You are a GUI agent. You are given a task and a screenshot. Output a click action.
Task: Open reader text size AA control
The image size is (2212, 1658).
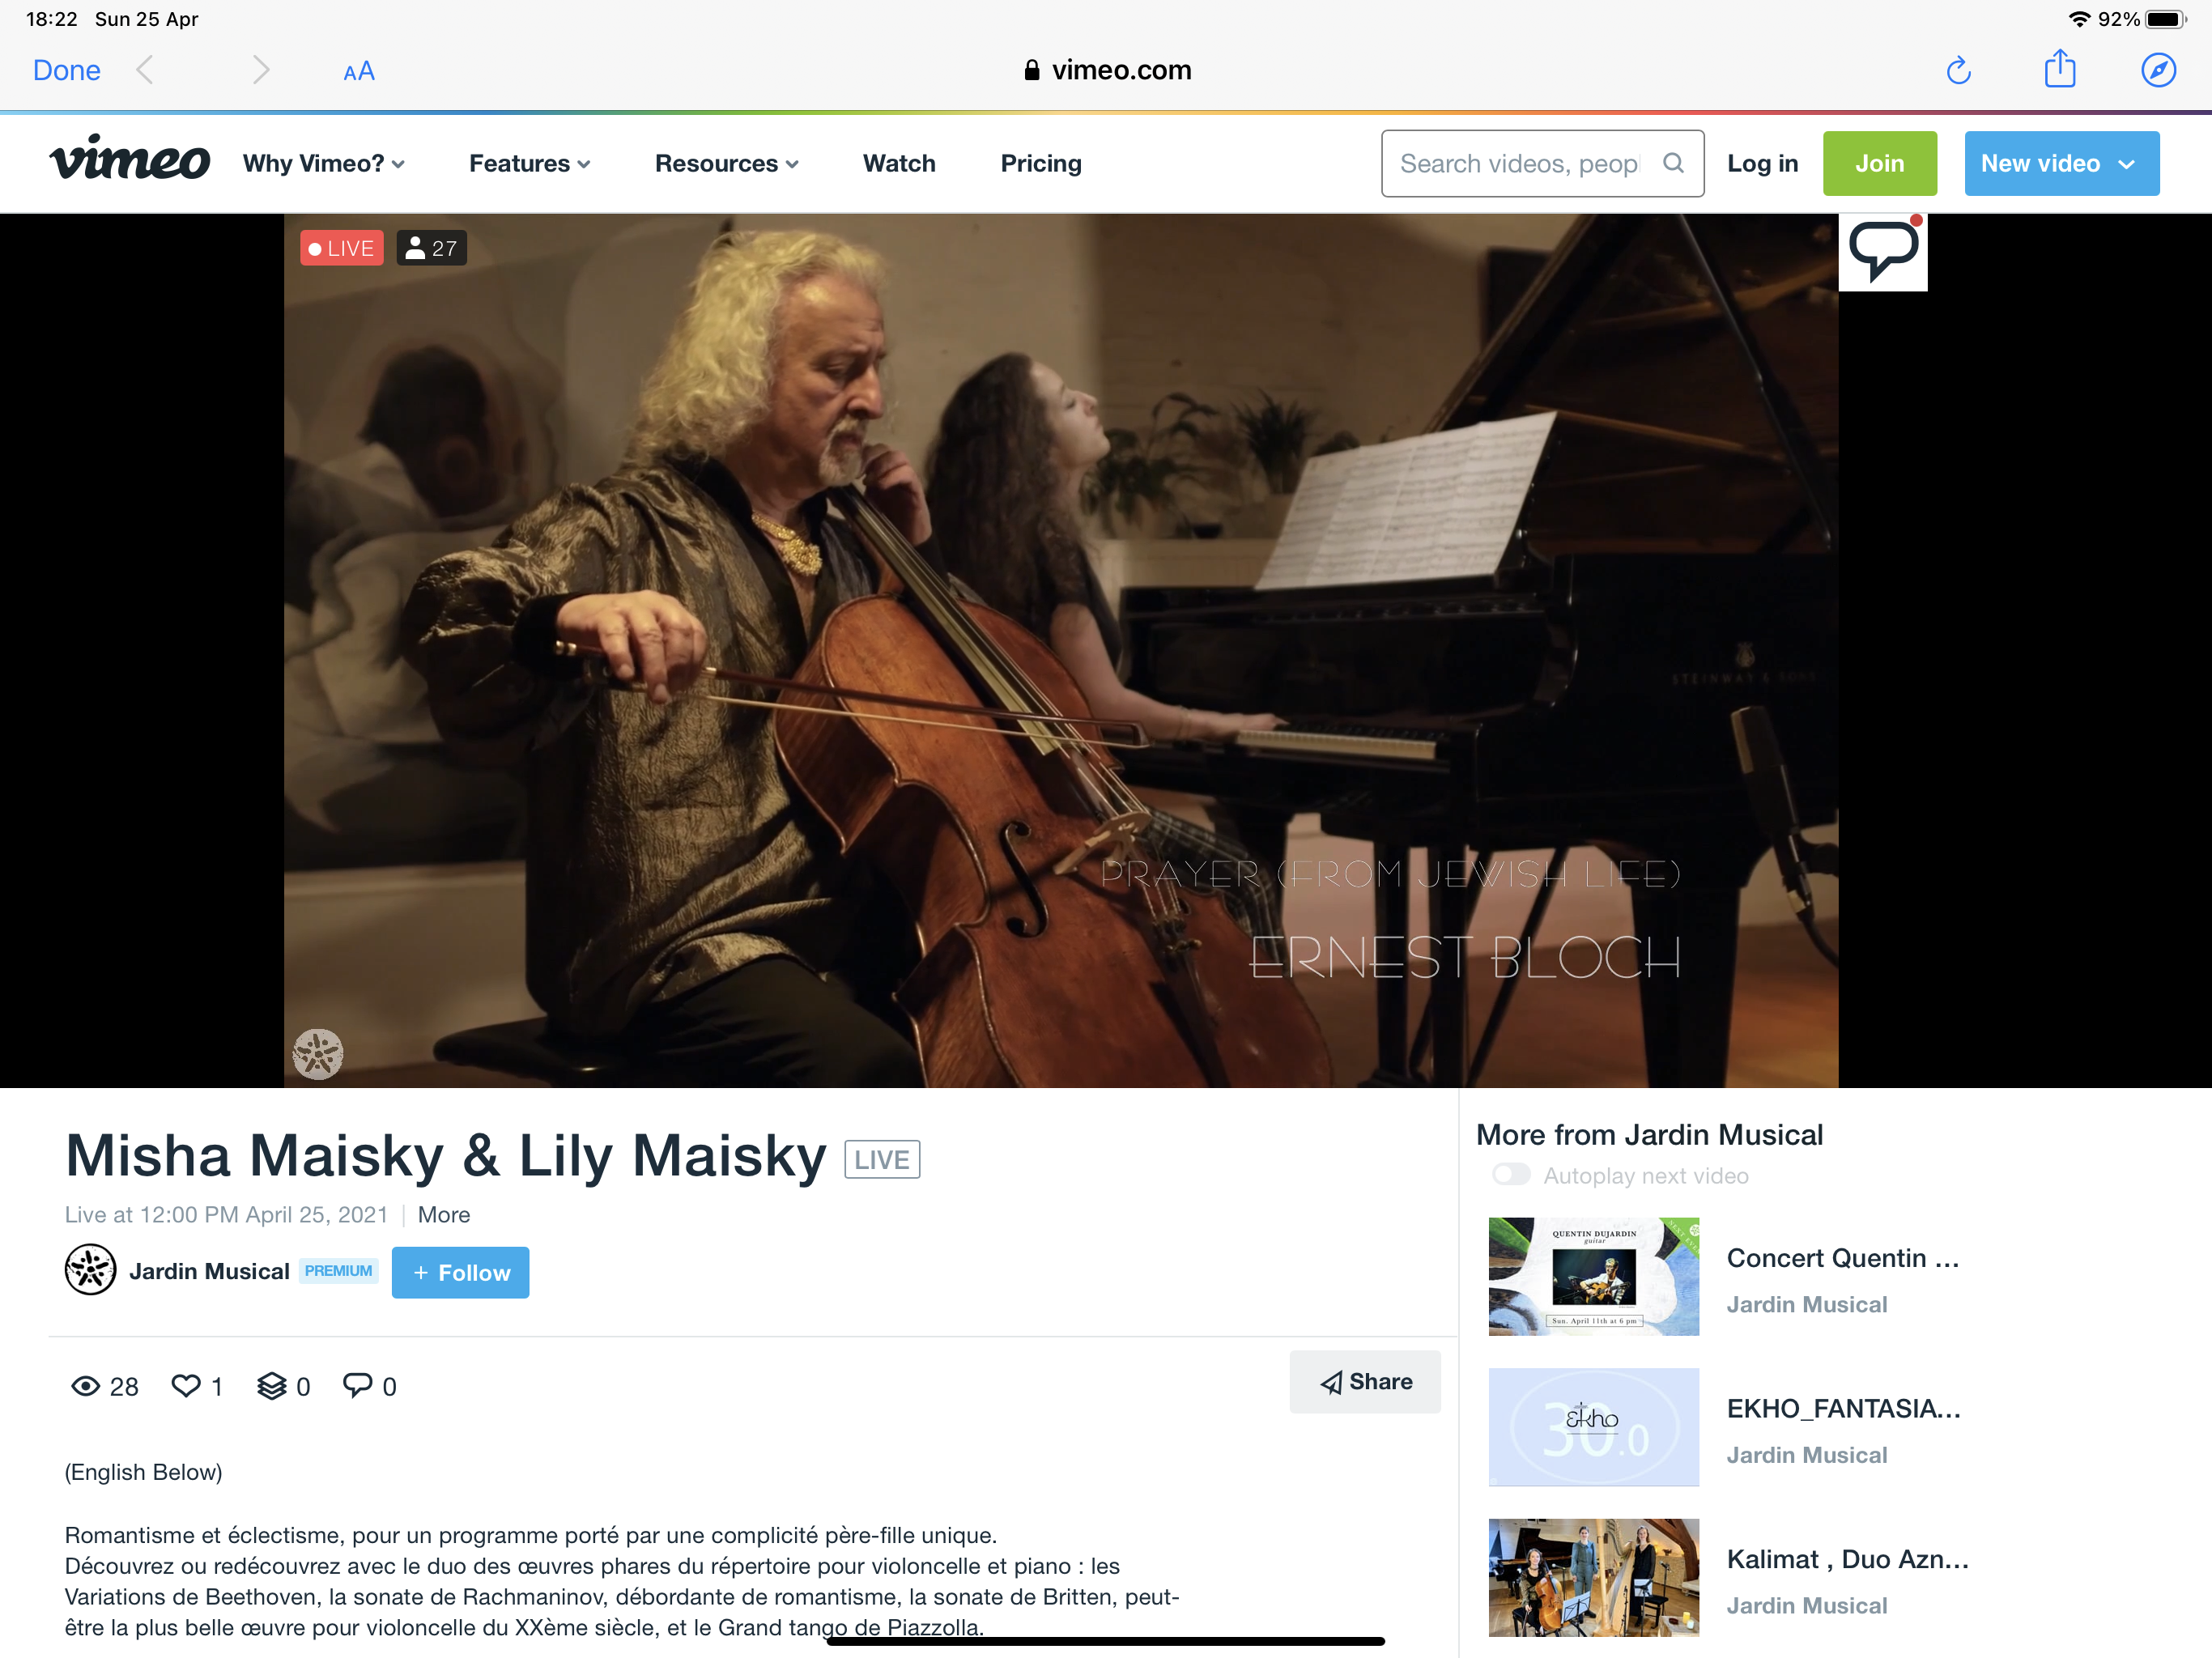coord(358,71)
